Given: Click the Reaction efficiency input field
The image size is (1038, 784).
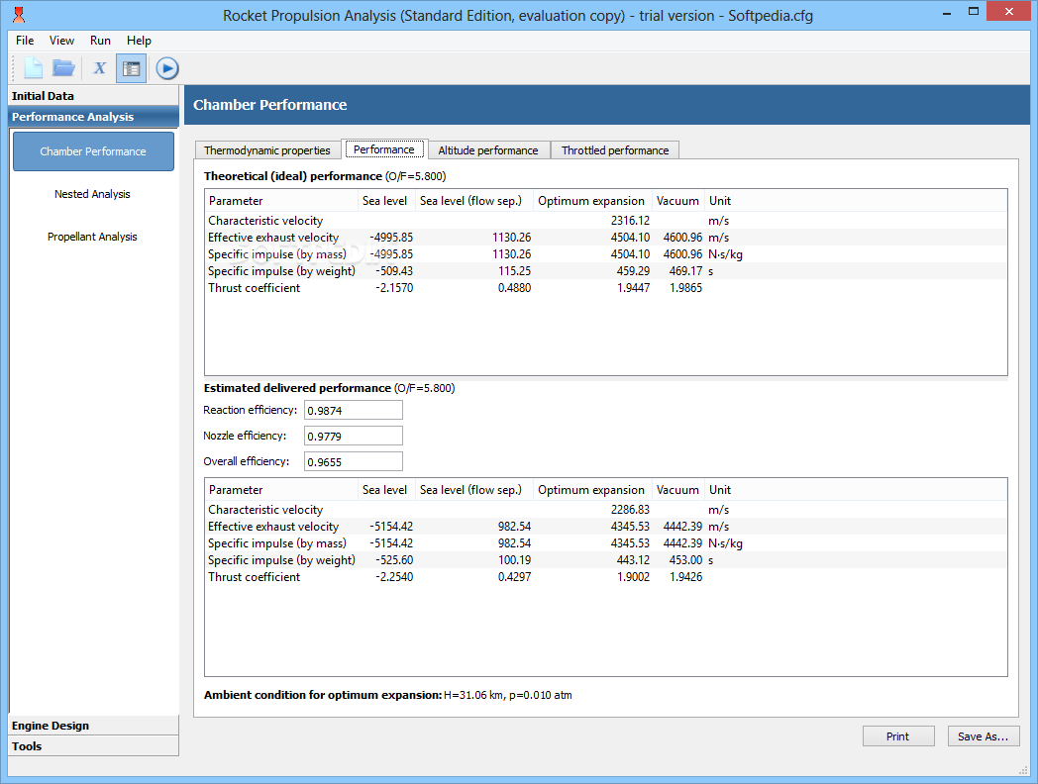Looking at the screenshot, I should point(354,410).
